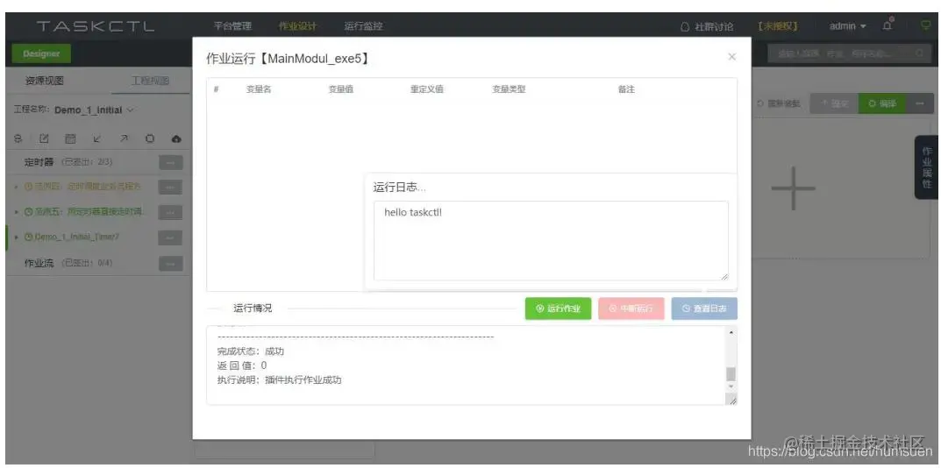The image size is (941, 468).
Task: Open the notification bell in top bar
Action: 888,25
